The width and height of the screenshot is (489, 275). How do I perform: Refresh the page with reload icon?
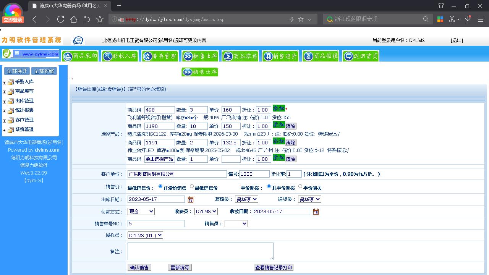coord(60,19)
